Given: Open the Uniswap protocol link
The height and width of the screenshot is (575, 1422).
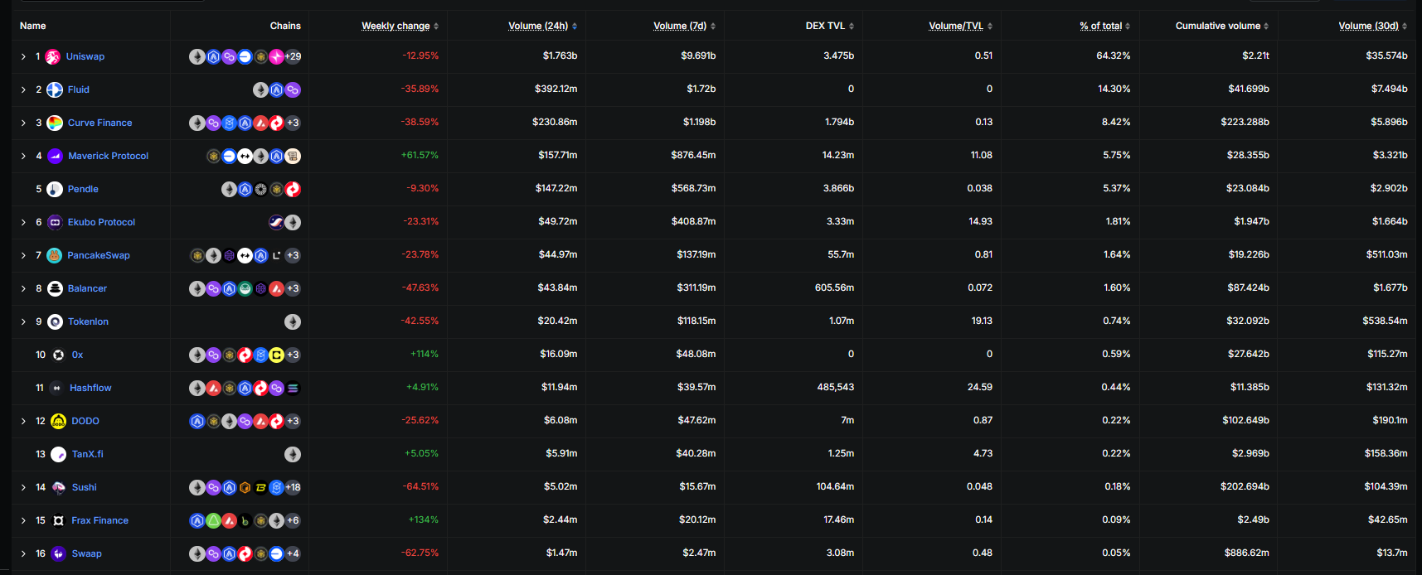Looking at the screenshot, I should pyautogui.click(x=85, y=56).
